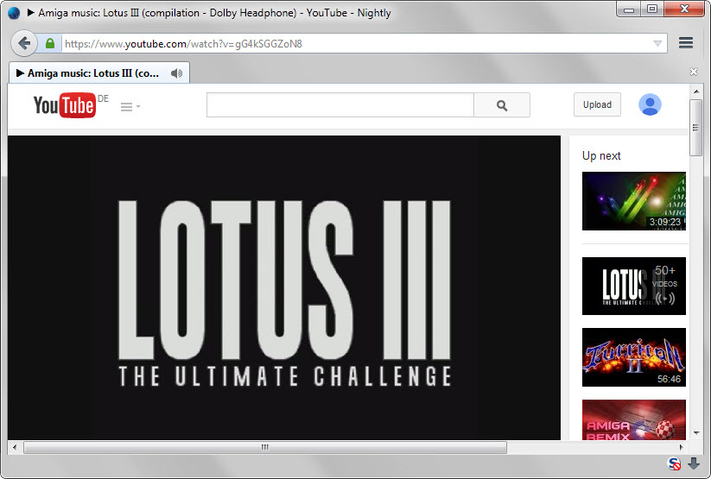Screen dimensions: 711x479
Task: Maximize the Nightly browser window
Action: [652, 9]
